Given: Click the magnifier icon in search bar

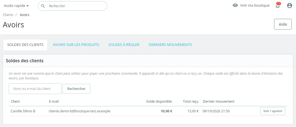Looking at the screenshot, I should pos(43,6).
